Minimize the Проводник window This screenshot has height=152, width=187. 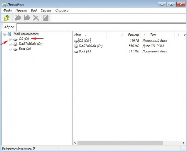click(162, 5)
